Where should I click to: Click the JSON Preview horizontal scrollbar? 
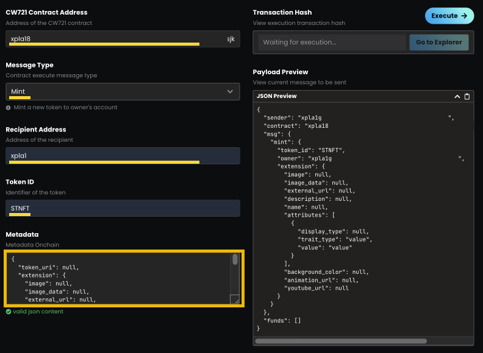click(x=342, y=341)
